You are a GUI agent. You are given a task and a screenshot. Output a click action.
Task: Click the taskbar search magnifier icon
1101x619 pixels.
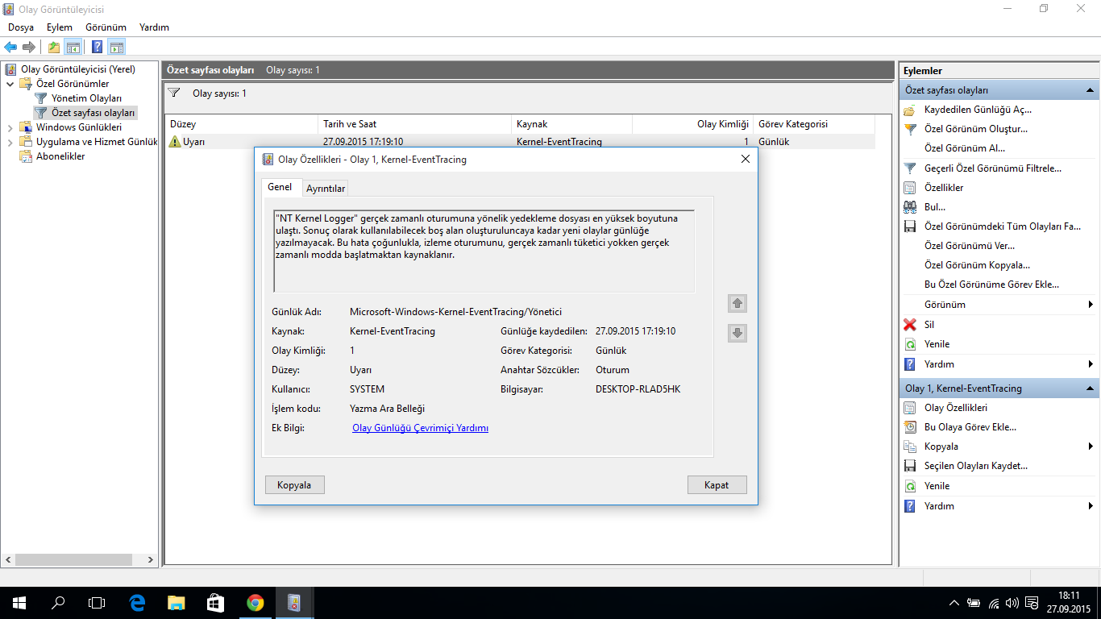(x=58, y=603)
